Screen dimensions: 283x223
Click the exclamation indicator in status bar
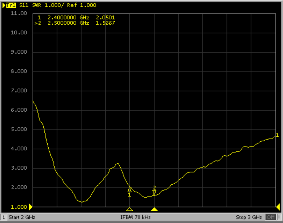279,217
